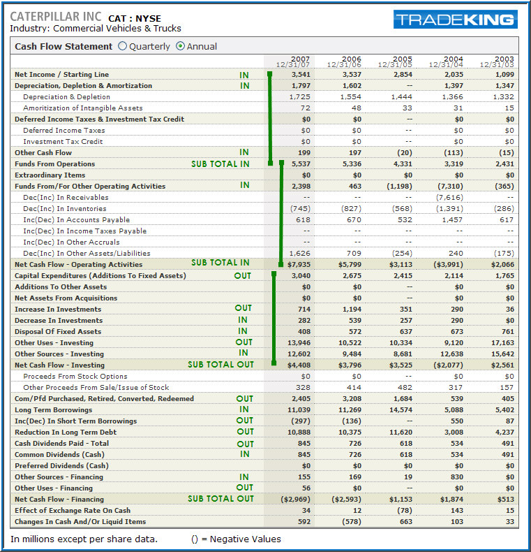This screenshot has height=552, width=531.
Task: Click the 2003 Funds From Operations value 2,431
Action: (x=505, y=164)
